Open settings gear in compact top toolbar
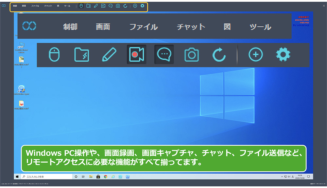 (142, 6)
